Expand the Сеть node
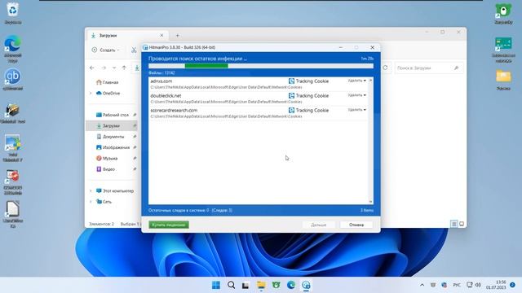Image resolution: width=522 pixels, height=293 pixels. [x=91, y=202]
